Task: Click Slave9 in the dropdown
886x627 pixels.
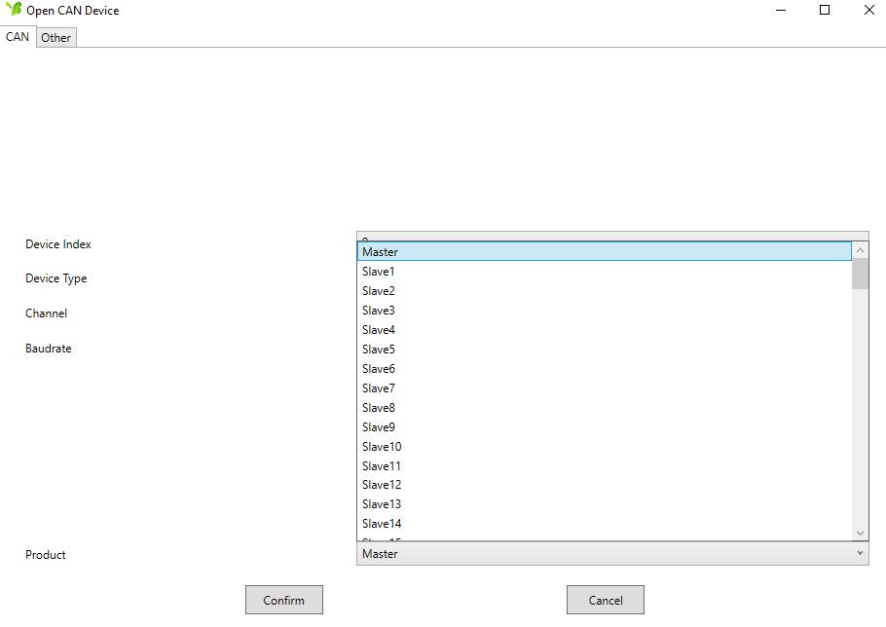Action: pos(604,427)
